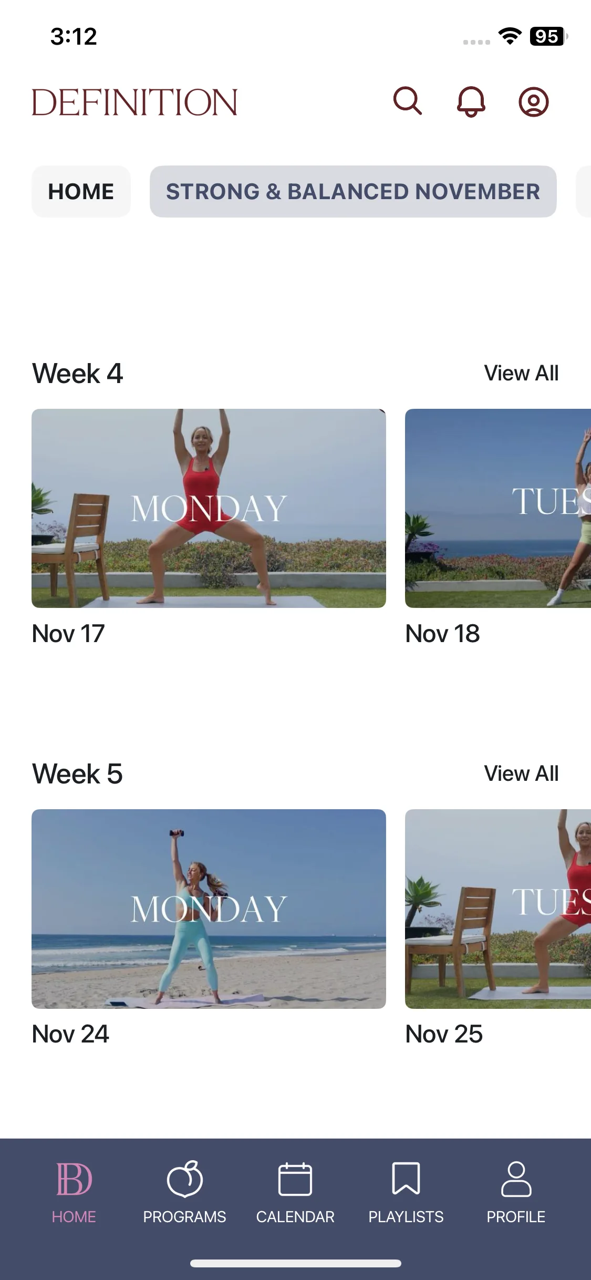Tap the Nov 17 date label
This screenshot has width=591, height=1280.
point(68,634)
